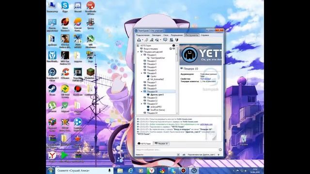Switch to the YETTI Team chat tab
Viewport: 310px width, 174px height.
tap(144, 144)
